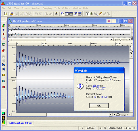Viewport: 138px width, 131px height.
Task: Copy selection with the toolbar copy icon
Action: click(26, 14)
